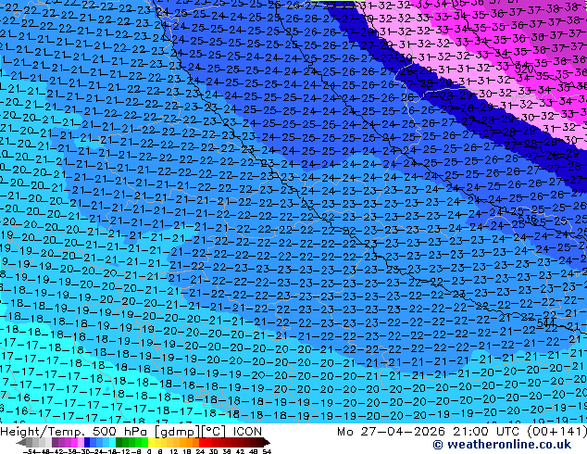The width and height of the screenshot is (587, 454).
Task: Click the 544 height contour label
Action: [546, 322]
